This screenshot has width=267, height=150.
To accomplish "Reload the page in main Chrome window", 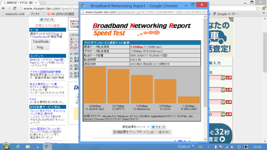I will click(15, 8).
